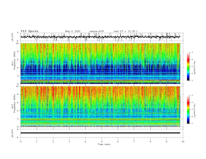Click the "Time (min)" axis label

104,144
